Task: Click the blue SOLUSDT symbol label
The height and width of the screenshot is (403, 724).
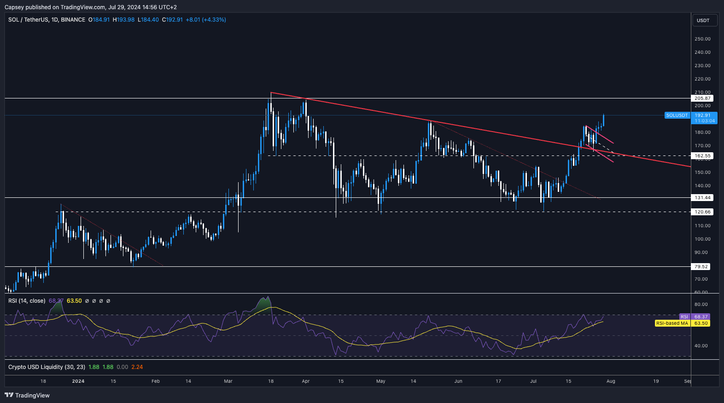Action: pyautogui.click(x=677, y=115)
